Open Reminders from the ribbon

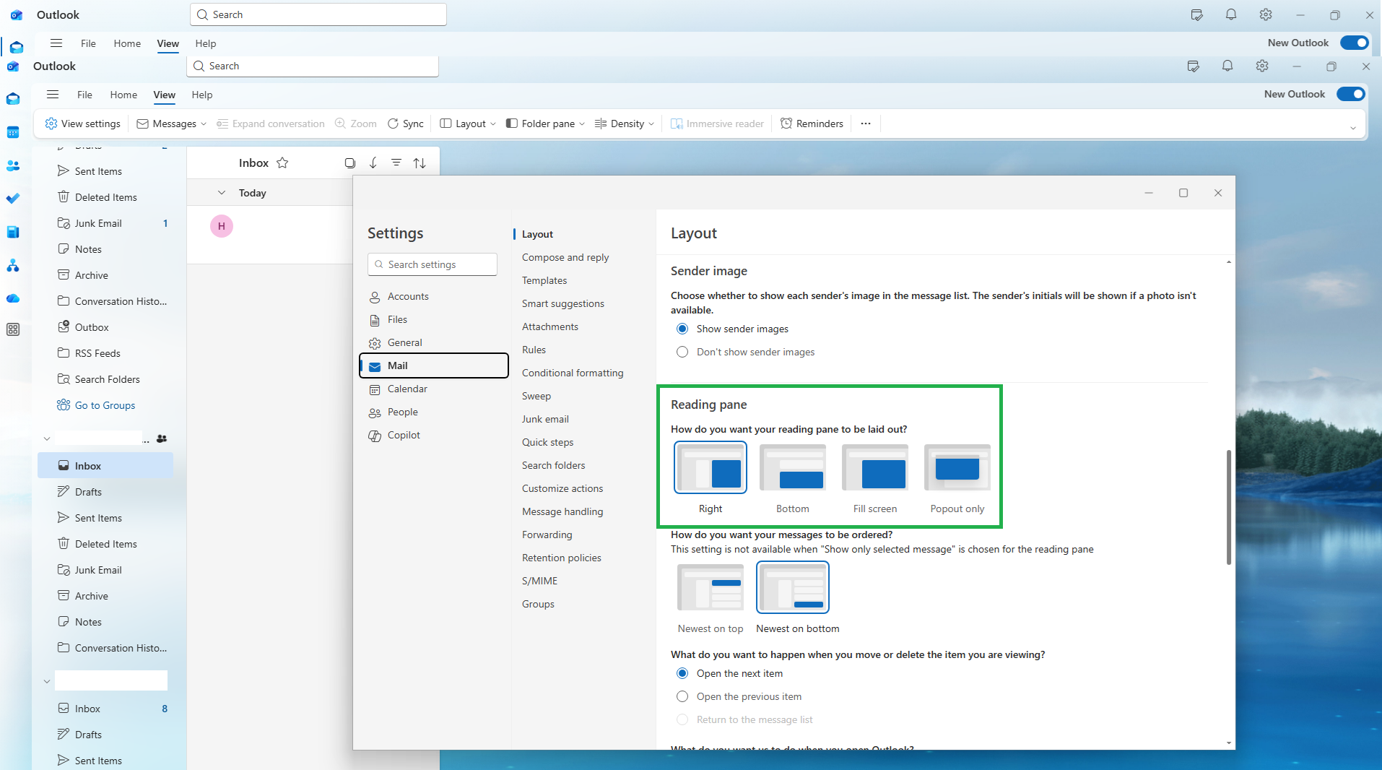(x=812, y=124)
